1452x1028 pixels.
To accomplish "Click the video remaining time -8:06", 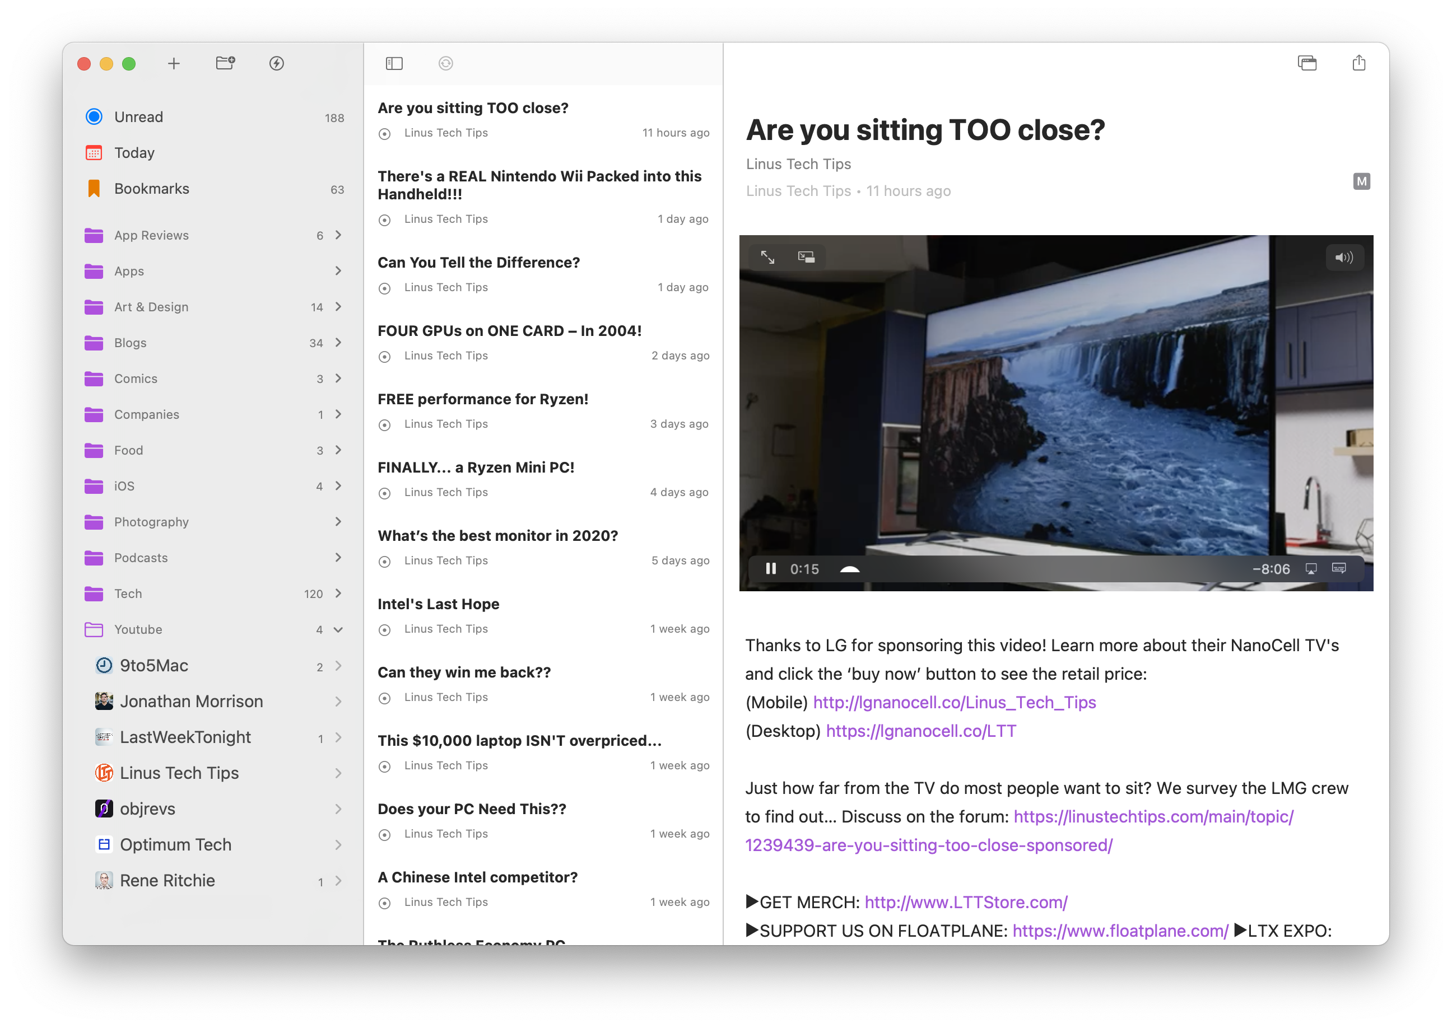I will (x=1271, y=569).
